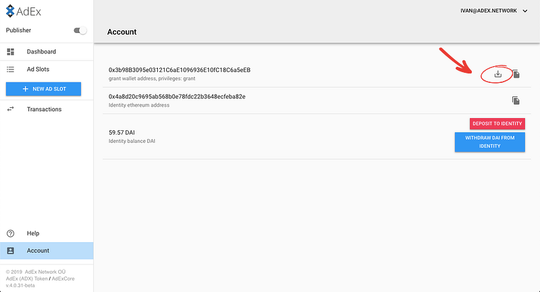
Task: Click the Dashboard grid icon
Action: 11,52
